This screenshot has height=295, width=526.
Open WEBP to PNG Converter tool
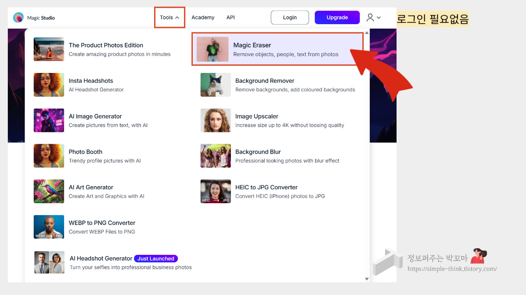point(102,223)
